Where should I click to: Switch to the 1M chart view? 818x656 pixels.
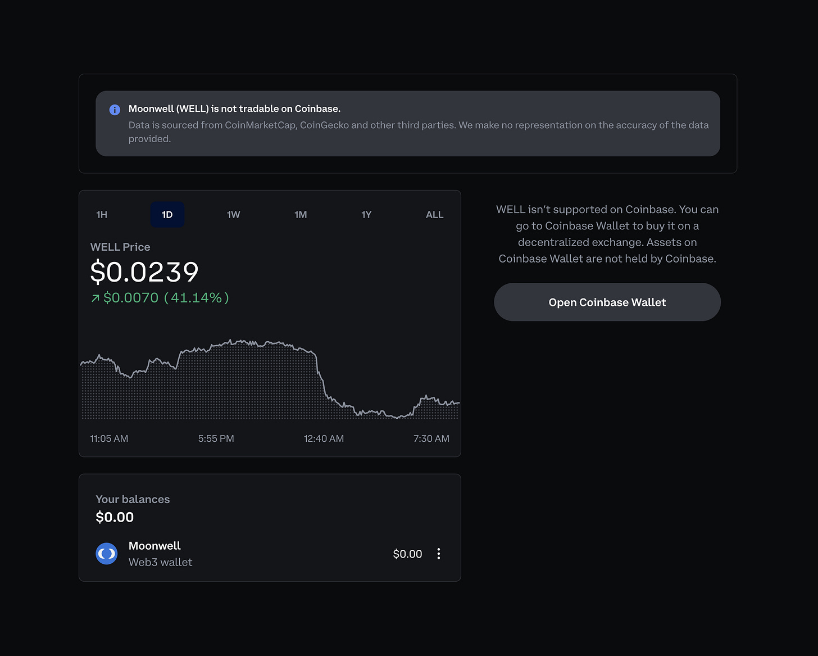pyautogui.click(x=301, y=214)
